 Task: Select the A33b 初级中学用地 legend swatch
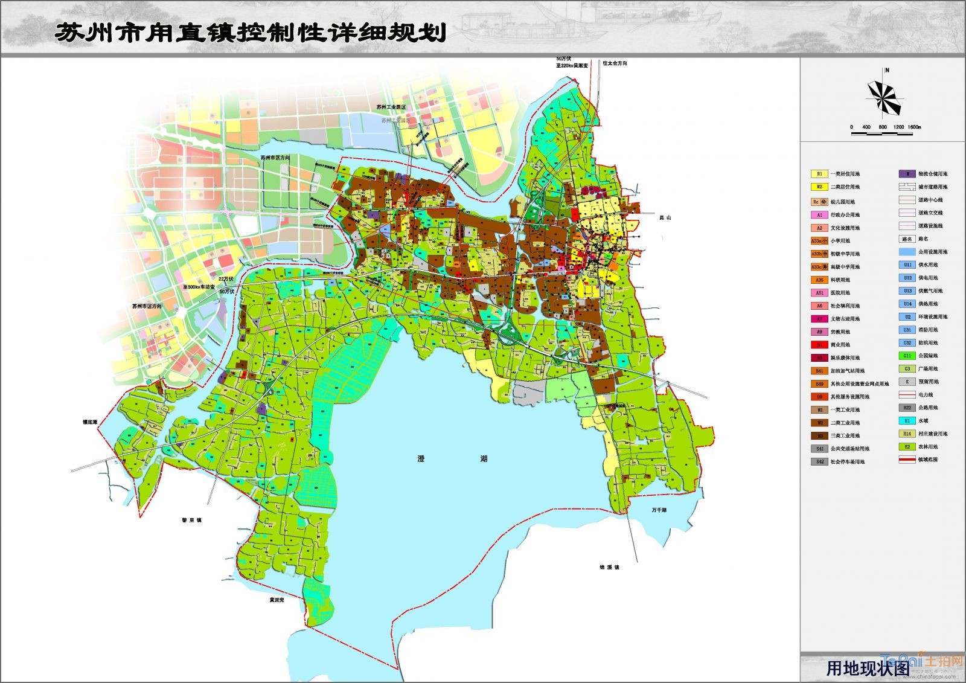point(819,254)
